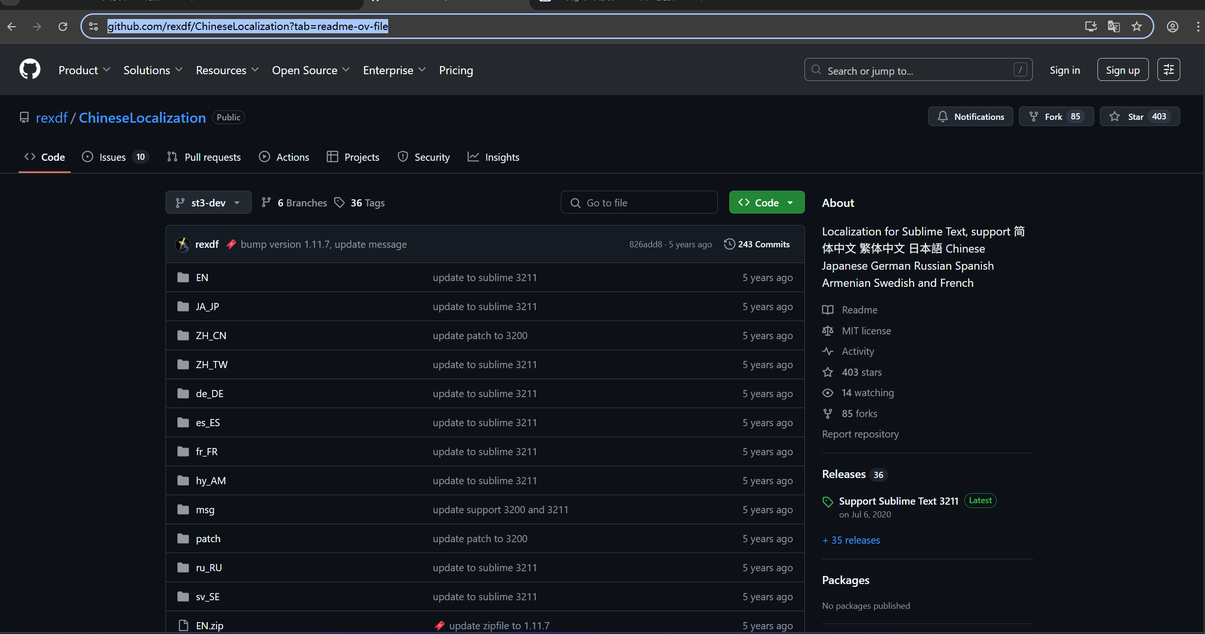Reload the page with the refresh icon

click(63, 27)
